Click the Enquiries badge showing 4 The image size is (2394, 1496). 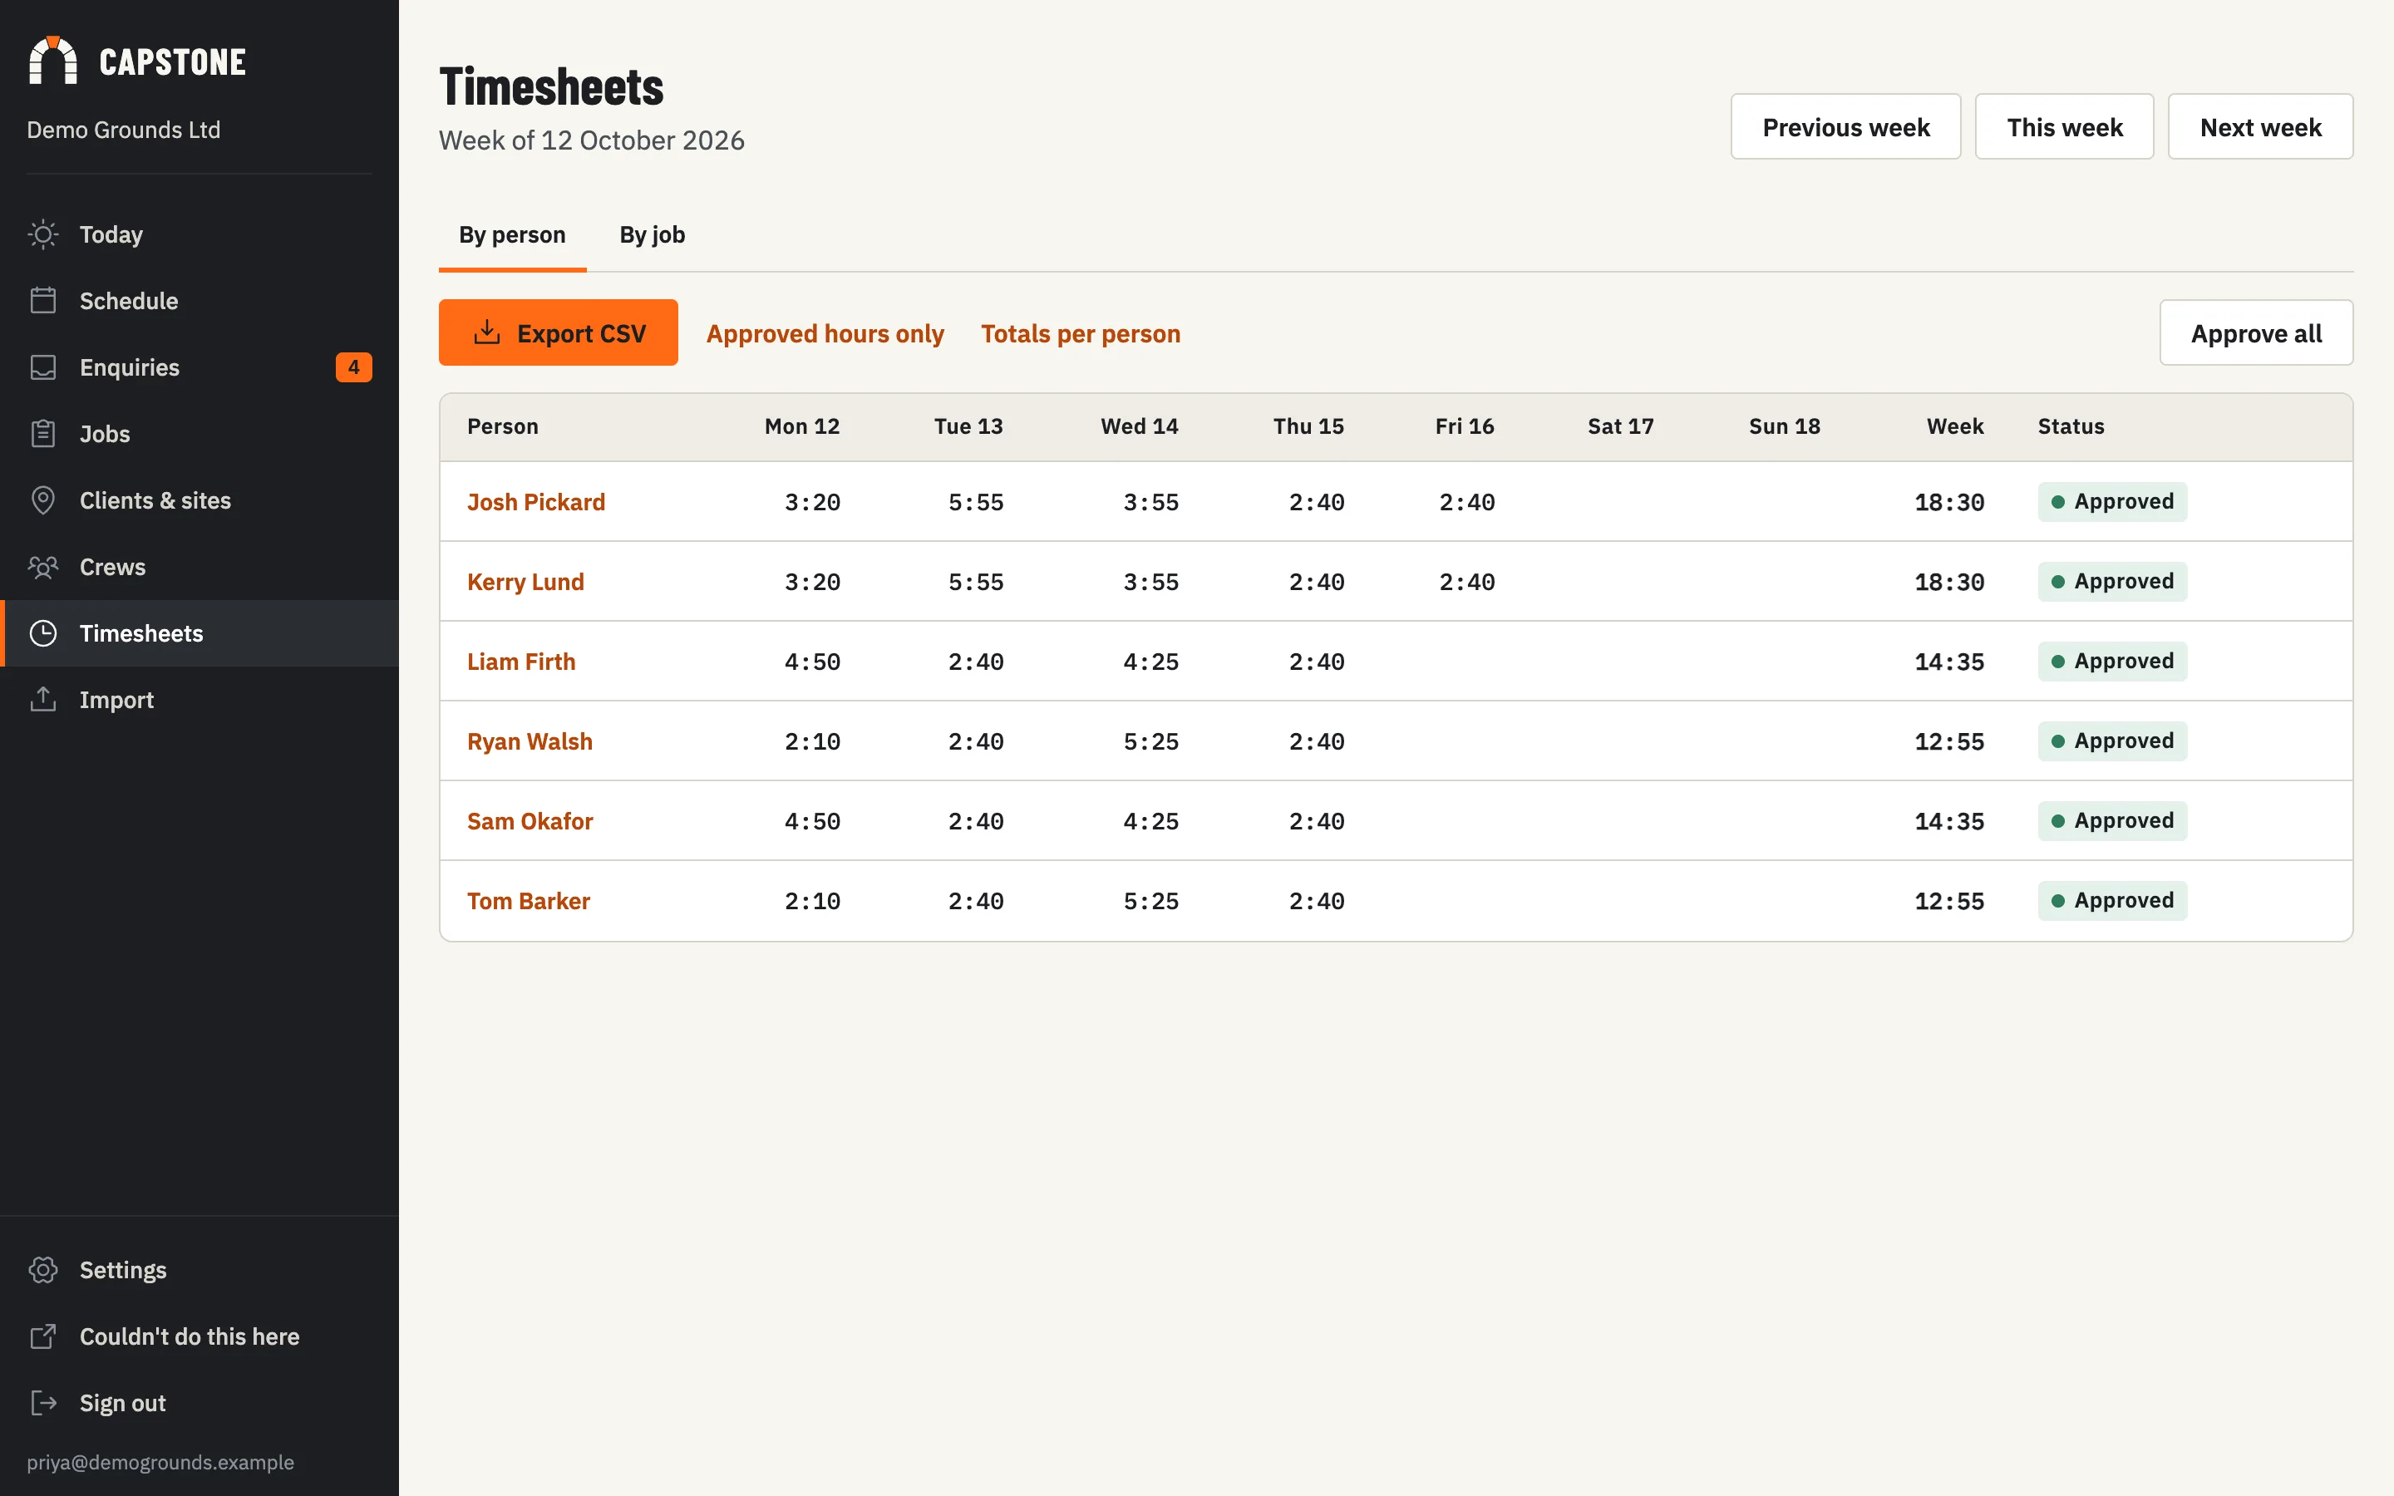click(x=353, y=367)
